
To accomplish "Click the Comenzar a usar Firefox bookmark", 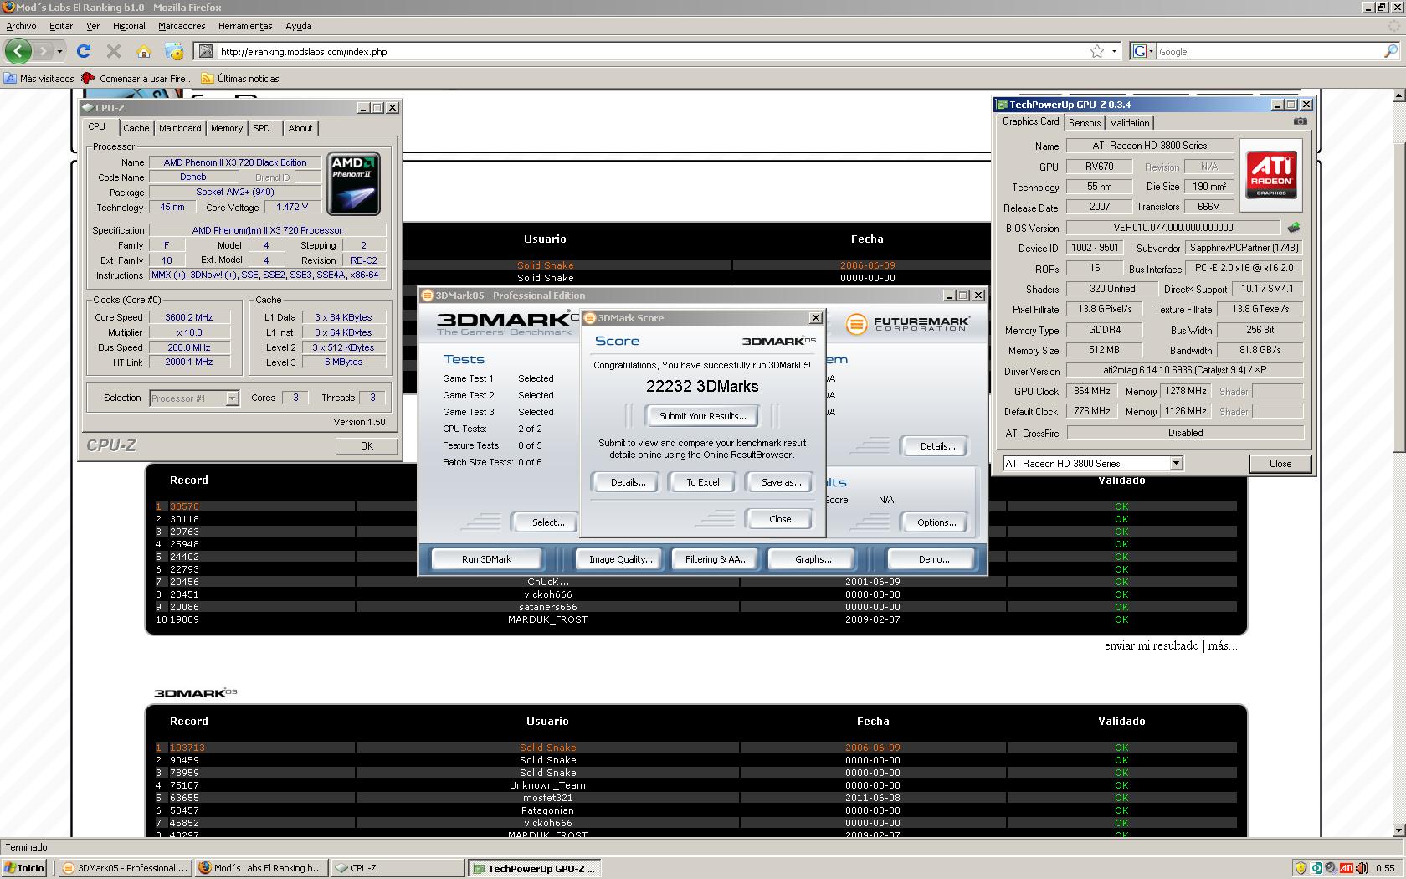I will (x=138, y=79).
